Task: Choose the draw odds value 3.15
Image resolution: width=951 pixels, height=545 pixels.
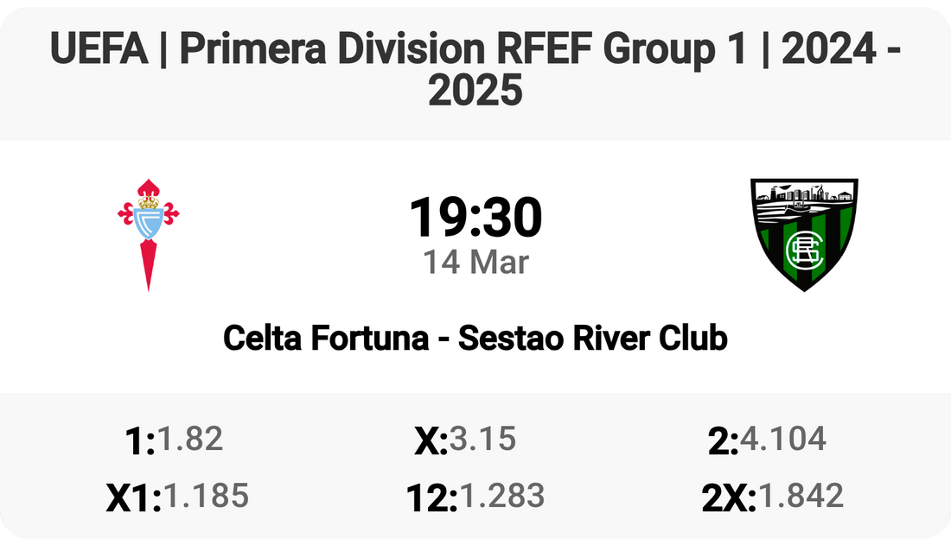Action: tap(482, 439)
